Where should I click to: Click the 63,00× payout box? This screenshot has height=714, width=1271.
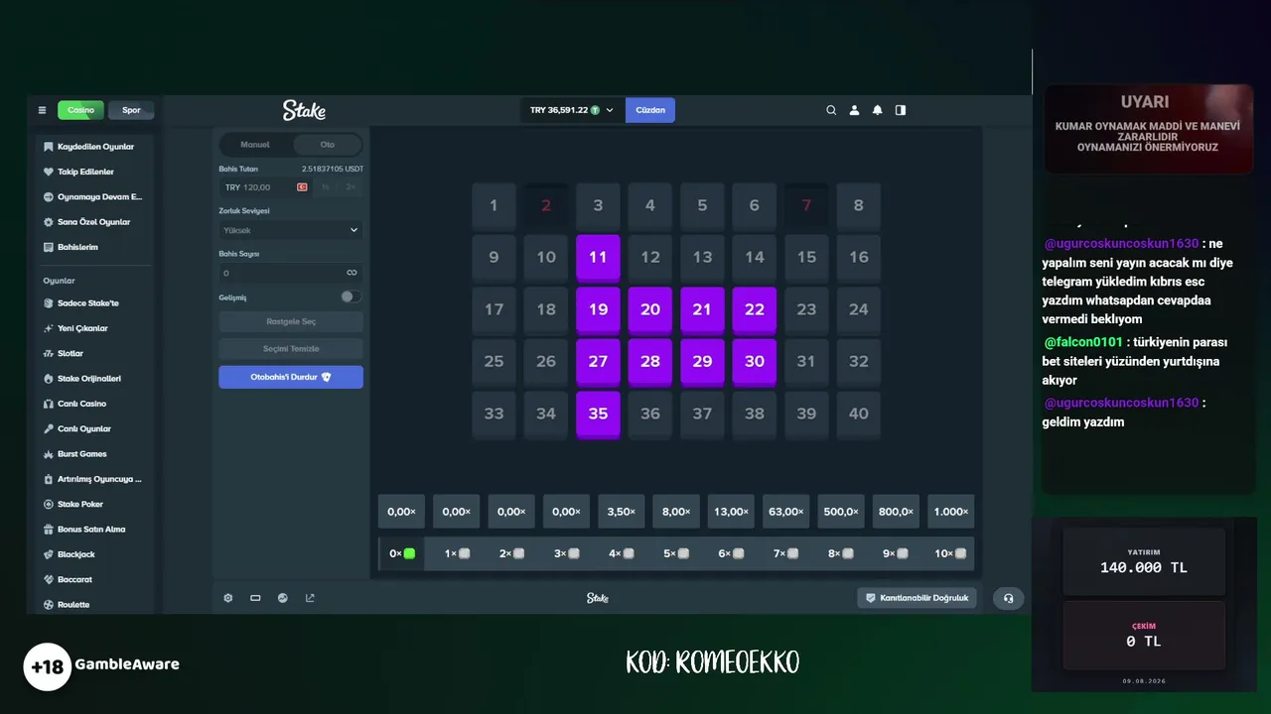[785, 512]
